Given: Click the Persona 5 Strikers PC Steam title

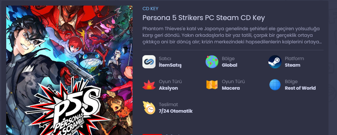Looking at the screenshot, I should 203,18.
